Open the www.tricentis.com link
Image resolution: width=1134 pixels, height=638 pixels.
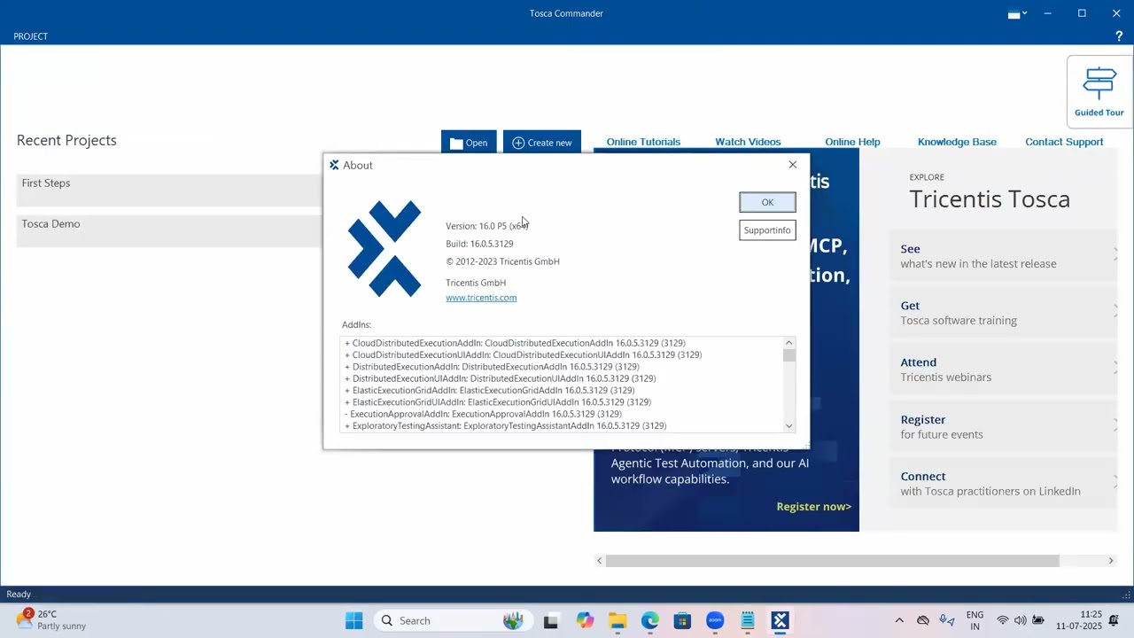(481, 298)
